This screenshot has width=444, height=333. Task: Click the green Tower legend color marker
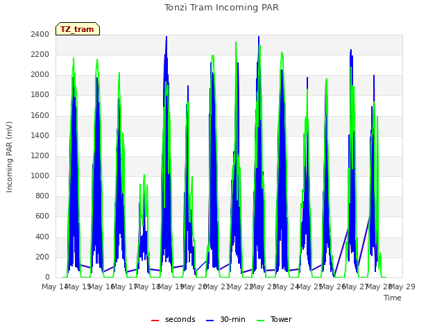coord(260,321)
